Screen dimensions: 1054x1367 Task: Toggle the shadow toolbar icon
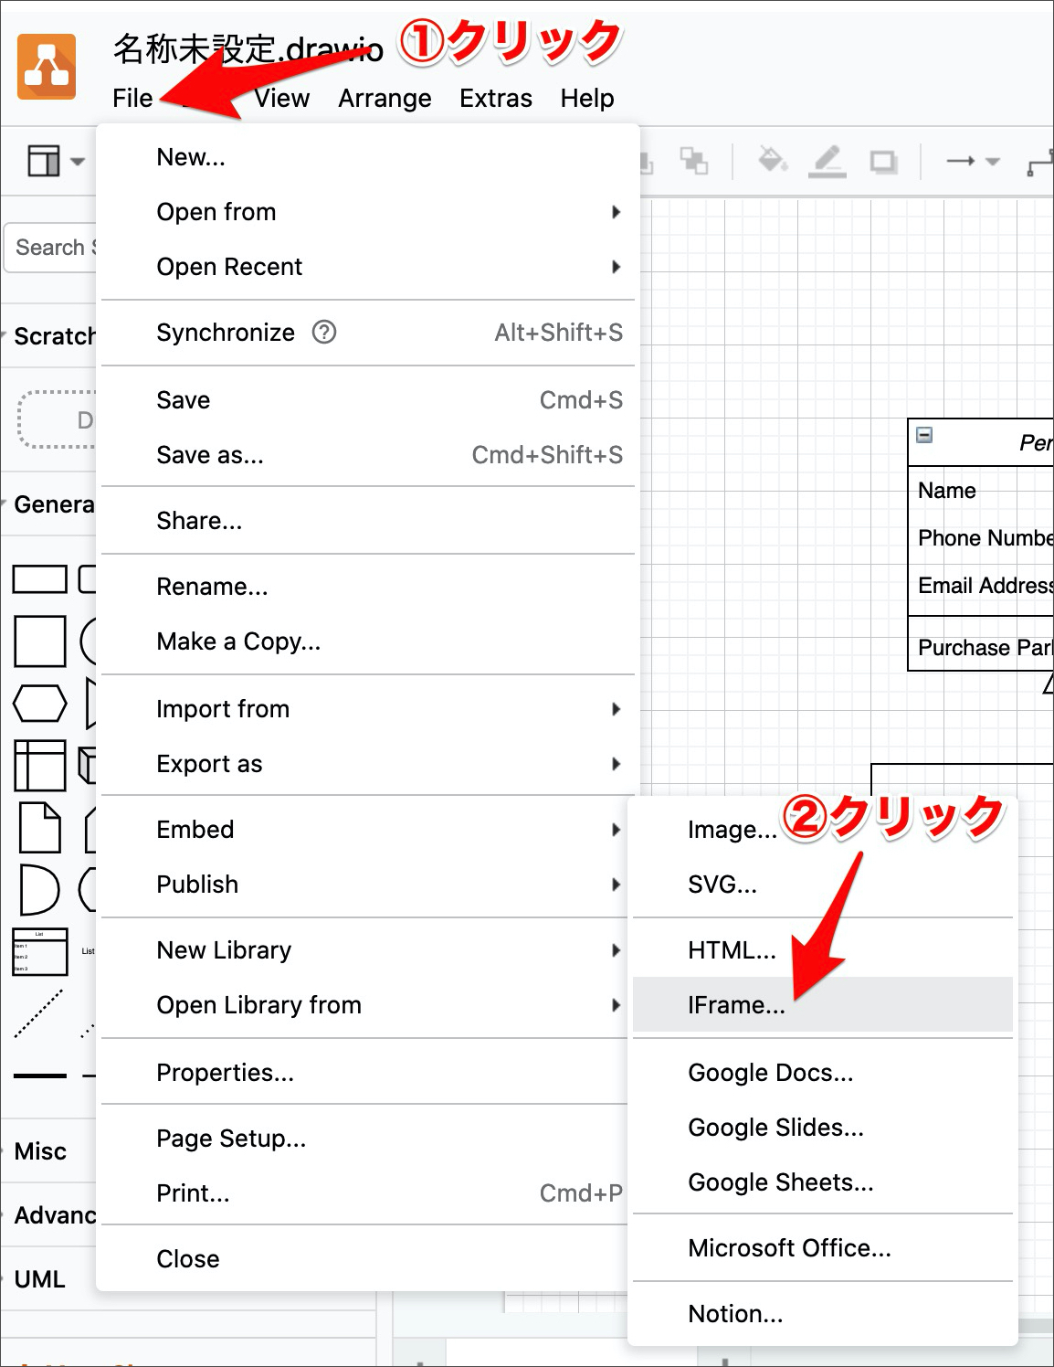882,163
